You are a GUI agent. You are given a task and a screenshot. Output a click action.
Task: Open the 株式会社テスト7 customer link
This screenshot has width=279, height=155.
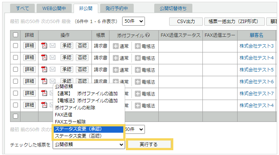tap(256, 93)
